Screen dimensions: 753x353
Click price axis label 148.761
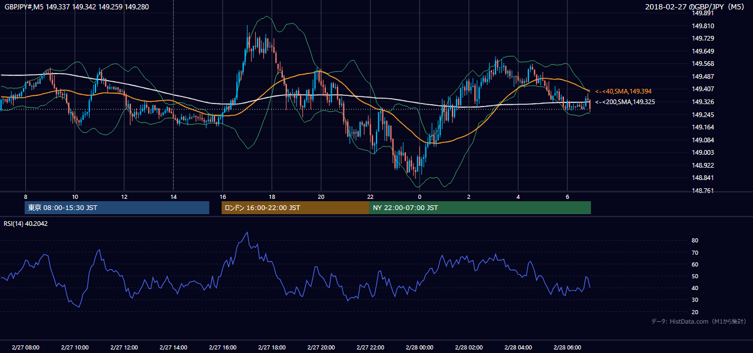(x=703, y=191)
